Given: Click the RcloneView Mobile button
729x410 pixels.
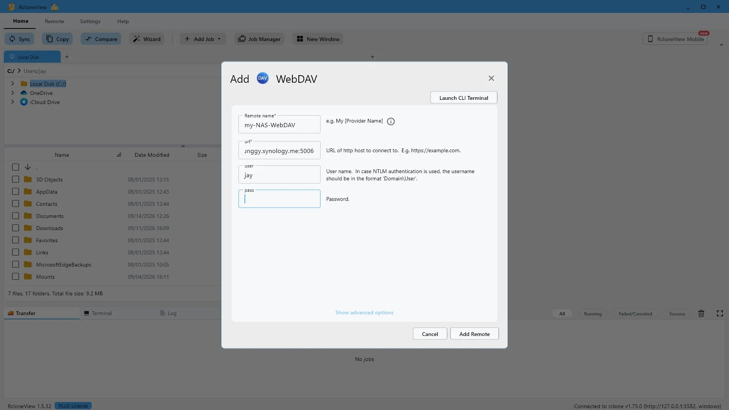Looking at the screenshot, I should coord(675,39).
